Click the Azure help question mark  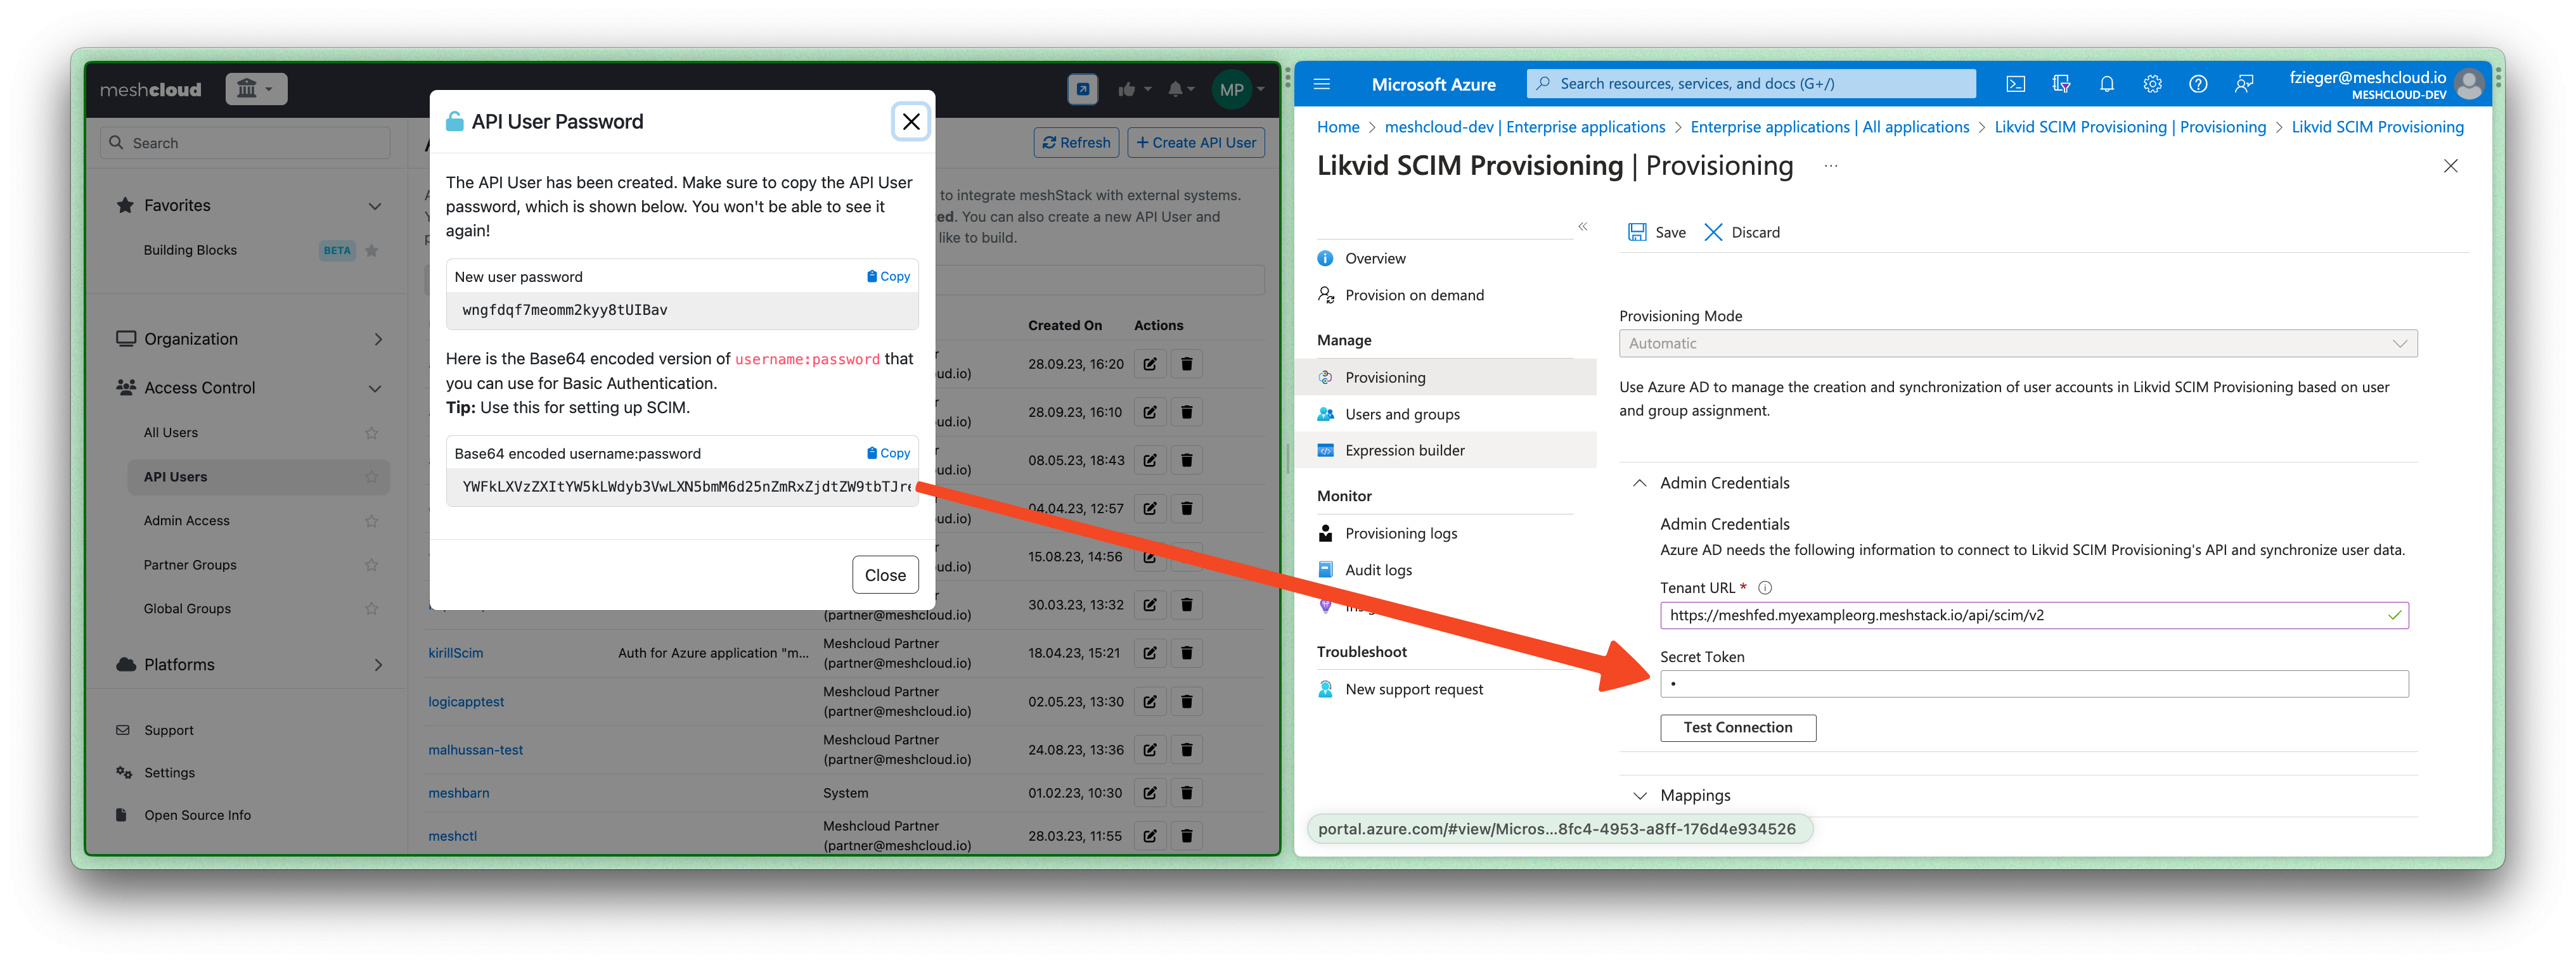[x=2197, y=84]
